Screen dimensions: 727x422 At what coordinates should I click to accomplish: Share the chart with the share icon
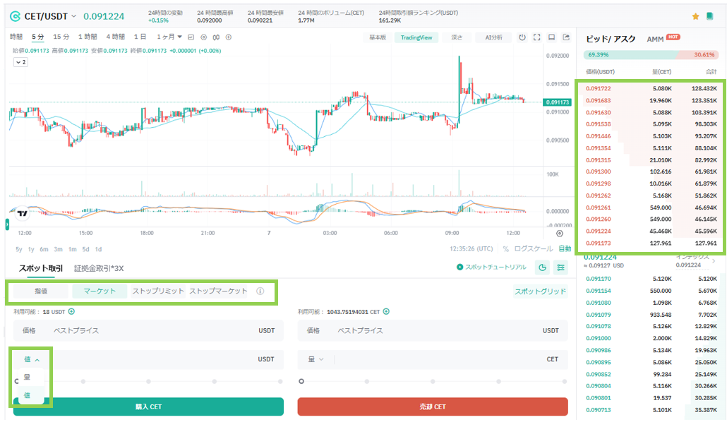tap(566, 37)
